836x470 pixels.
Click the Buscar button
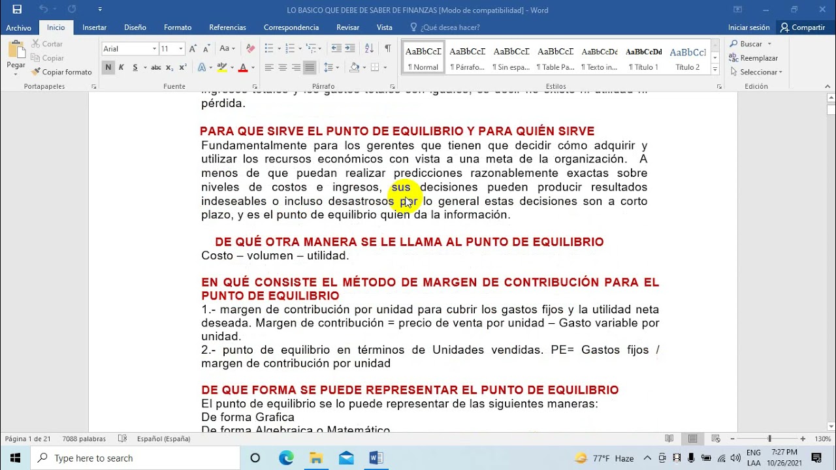pos(751,44)
